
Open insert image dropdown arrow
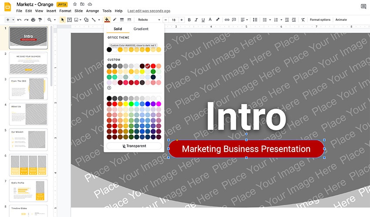(x=81, y=20)
